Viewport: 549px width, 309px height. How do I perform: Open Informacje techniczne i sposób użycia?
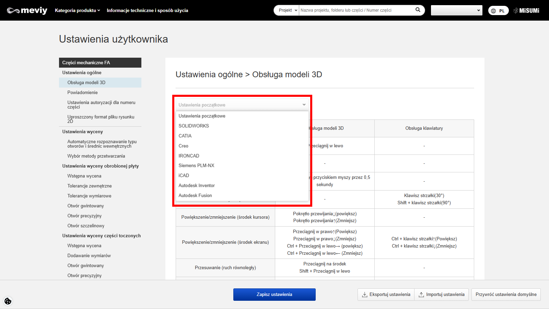click(x=147, y=10)
